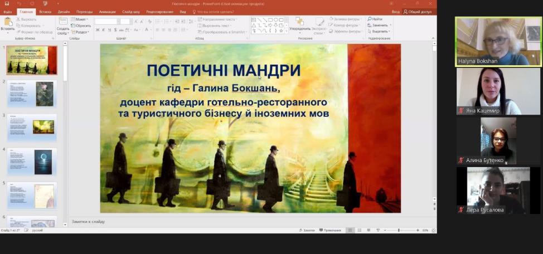Viewport: 543px width, 254px height.
Task: Click Примечания comments in status bar
Action: coord(331,230)
